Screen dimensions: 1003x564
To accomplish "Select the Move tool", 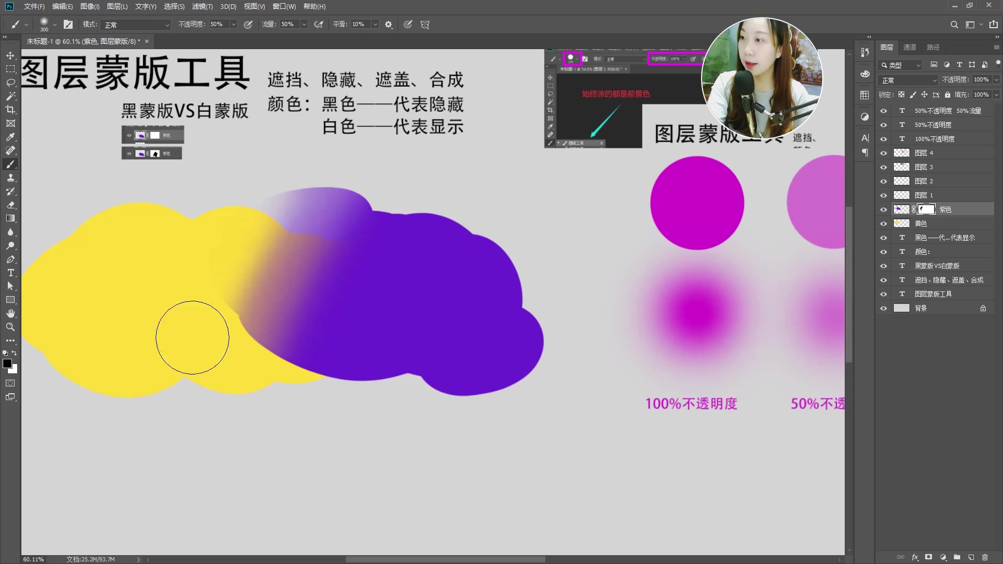I will click(x=10, y=55).
